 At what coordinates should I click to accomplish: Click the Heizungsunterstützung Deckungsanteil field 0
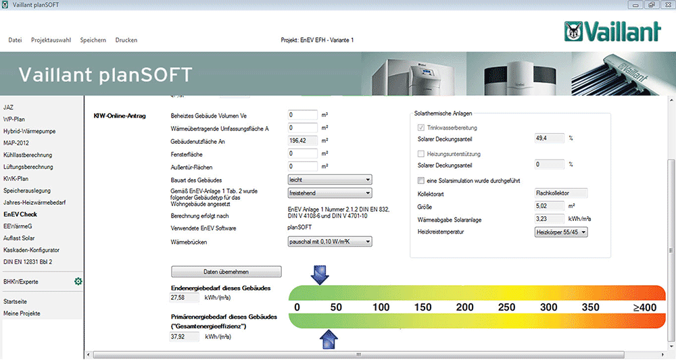(549, 164)
